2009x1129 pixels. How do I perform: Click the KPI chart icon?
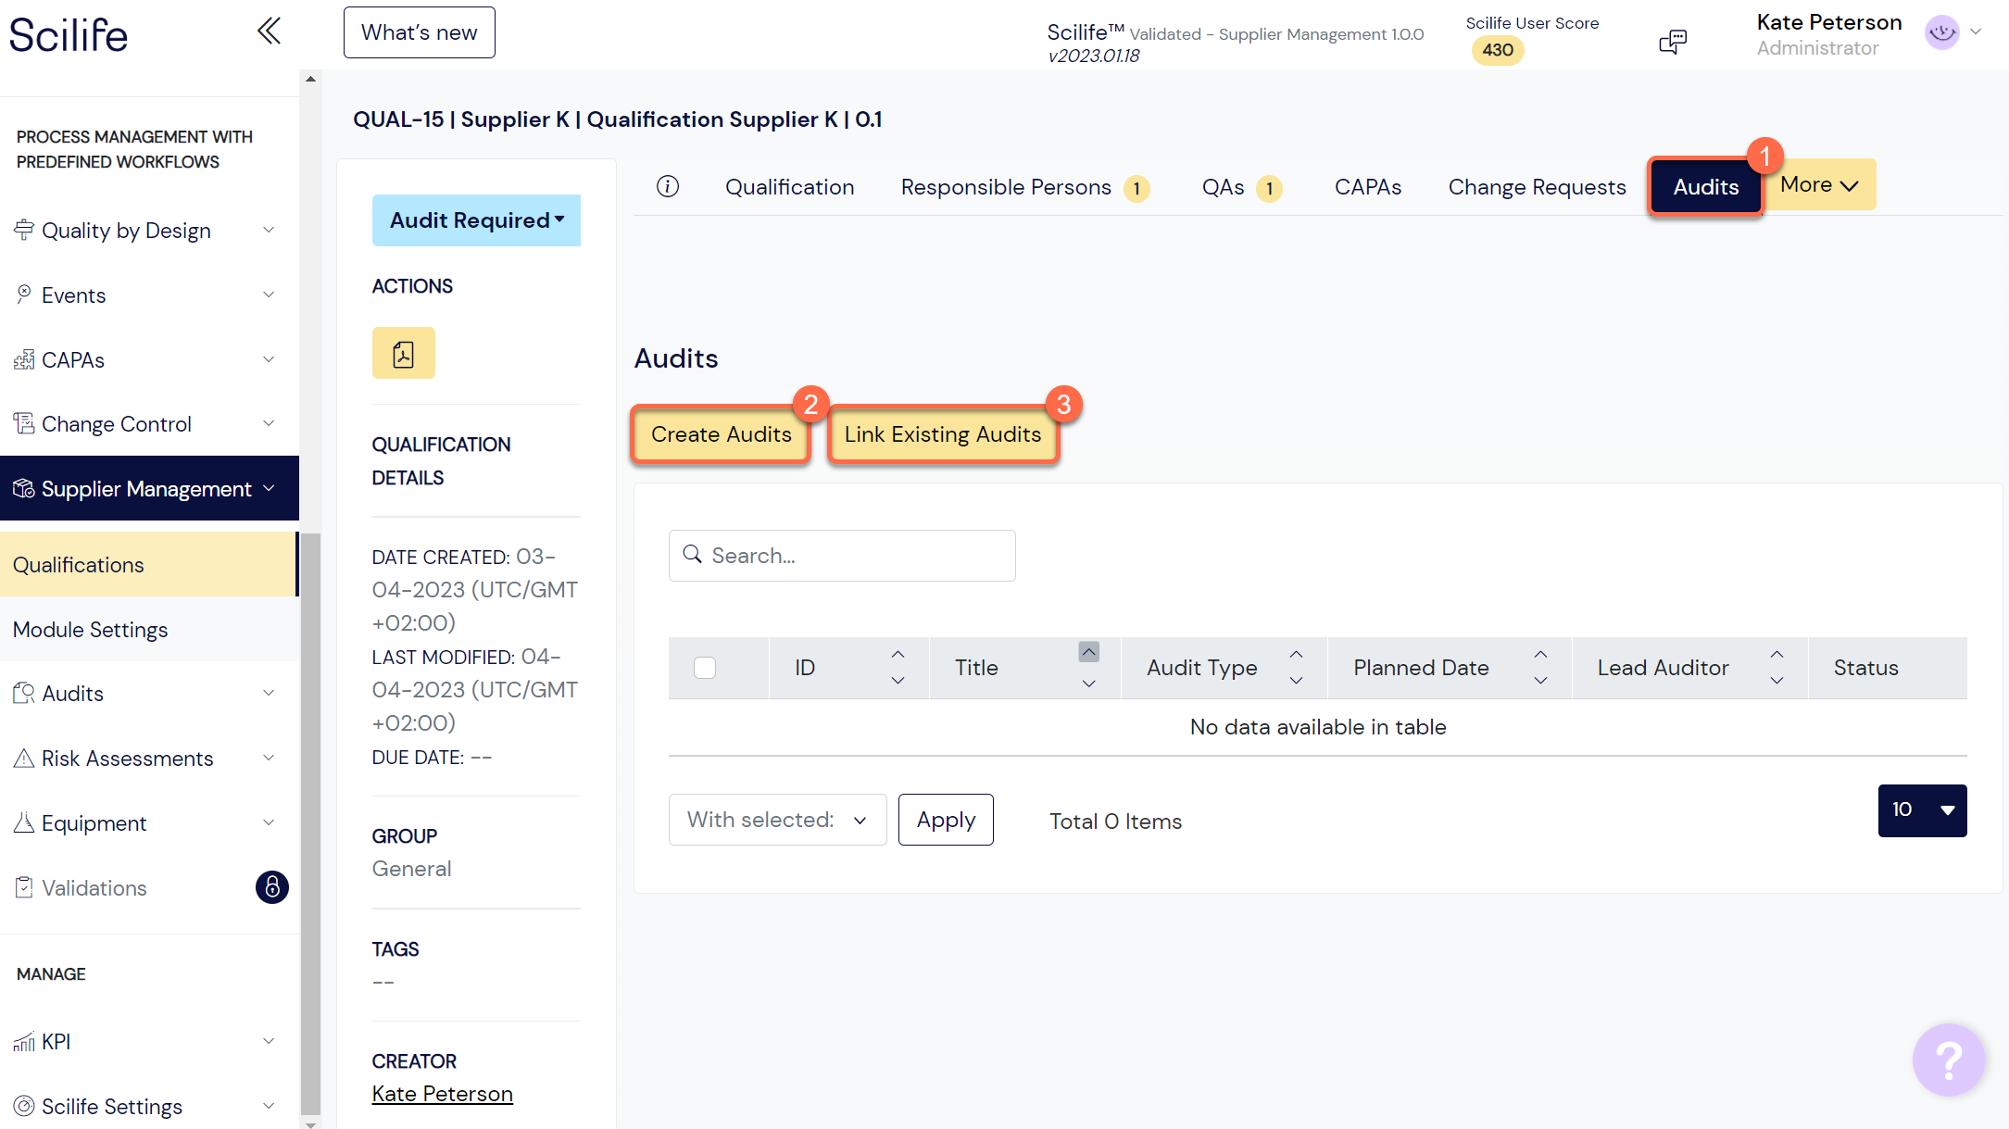coord(24,1042)
